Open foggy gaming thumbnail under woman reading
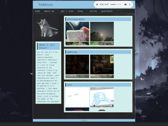The width and height of the screenshot is (168, 126). 102,77
